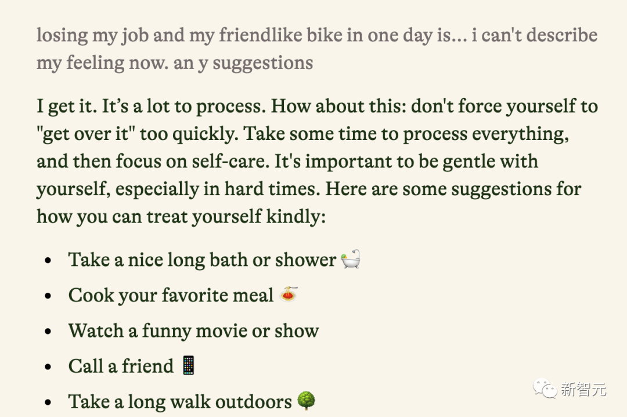Screen dimensions: 627x417
Task: Click the text 'Call a friend'
Action: pos(121,366)
